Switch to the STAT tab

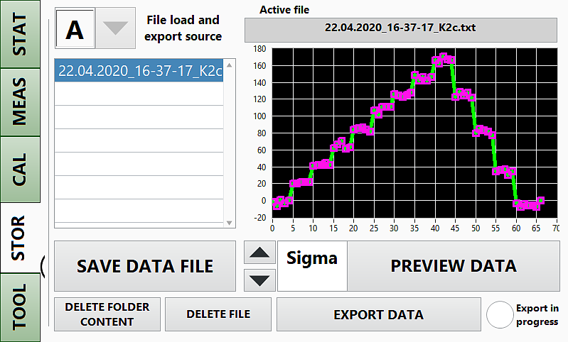click(x=20, y=34)
